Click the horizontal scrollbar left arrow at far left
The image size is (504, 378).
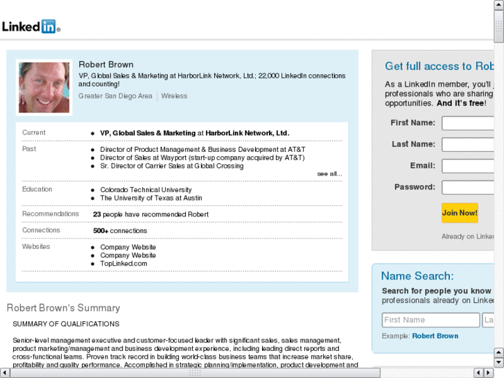(5, 373)
